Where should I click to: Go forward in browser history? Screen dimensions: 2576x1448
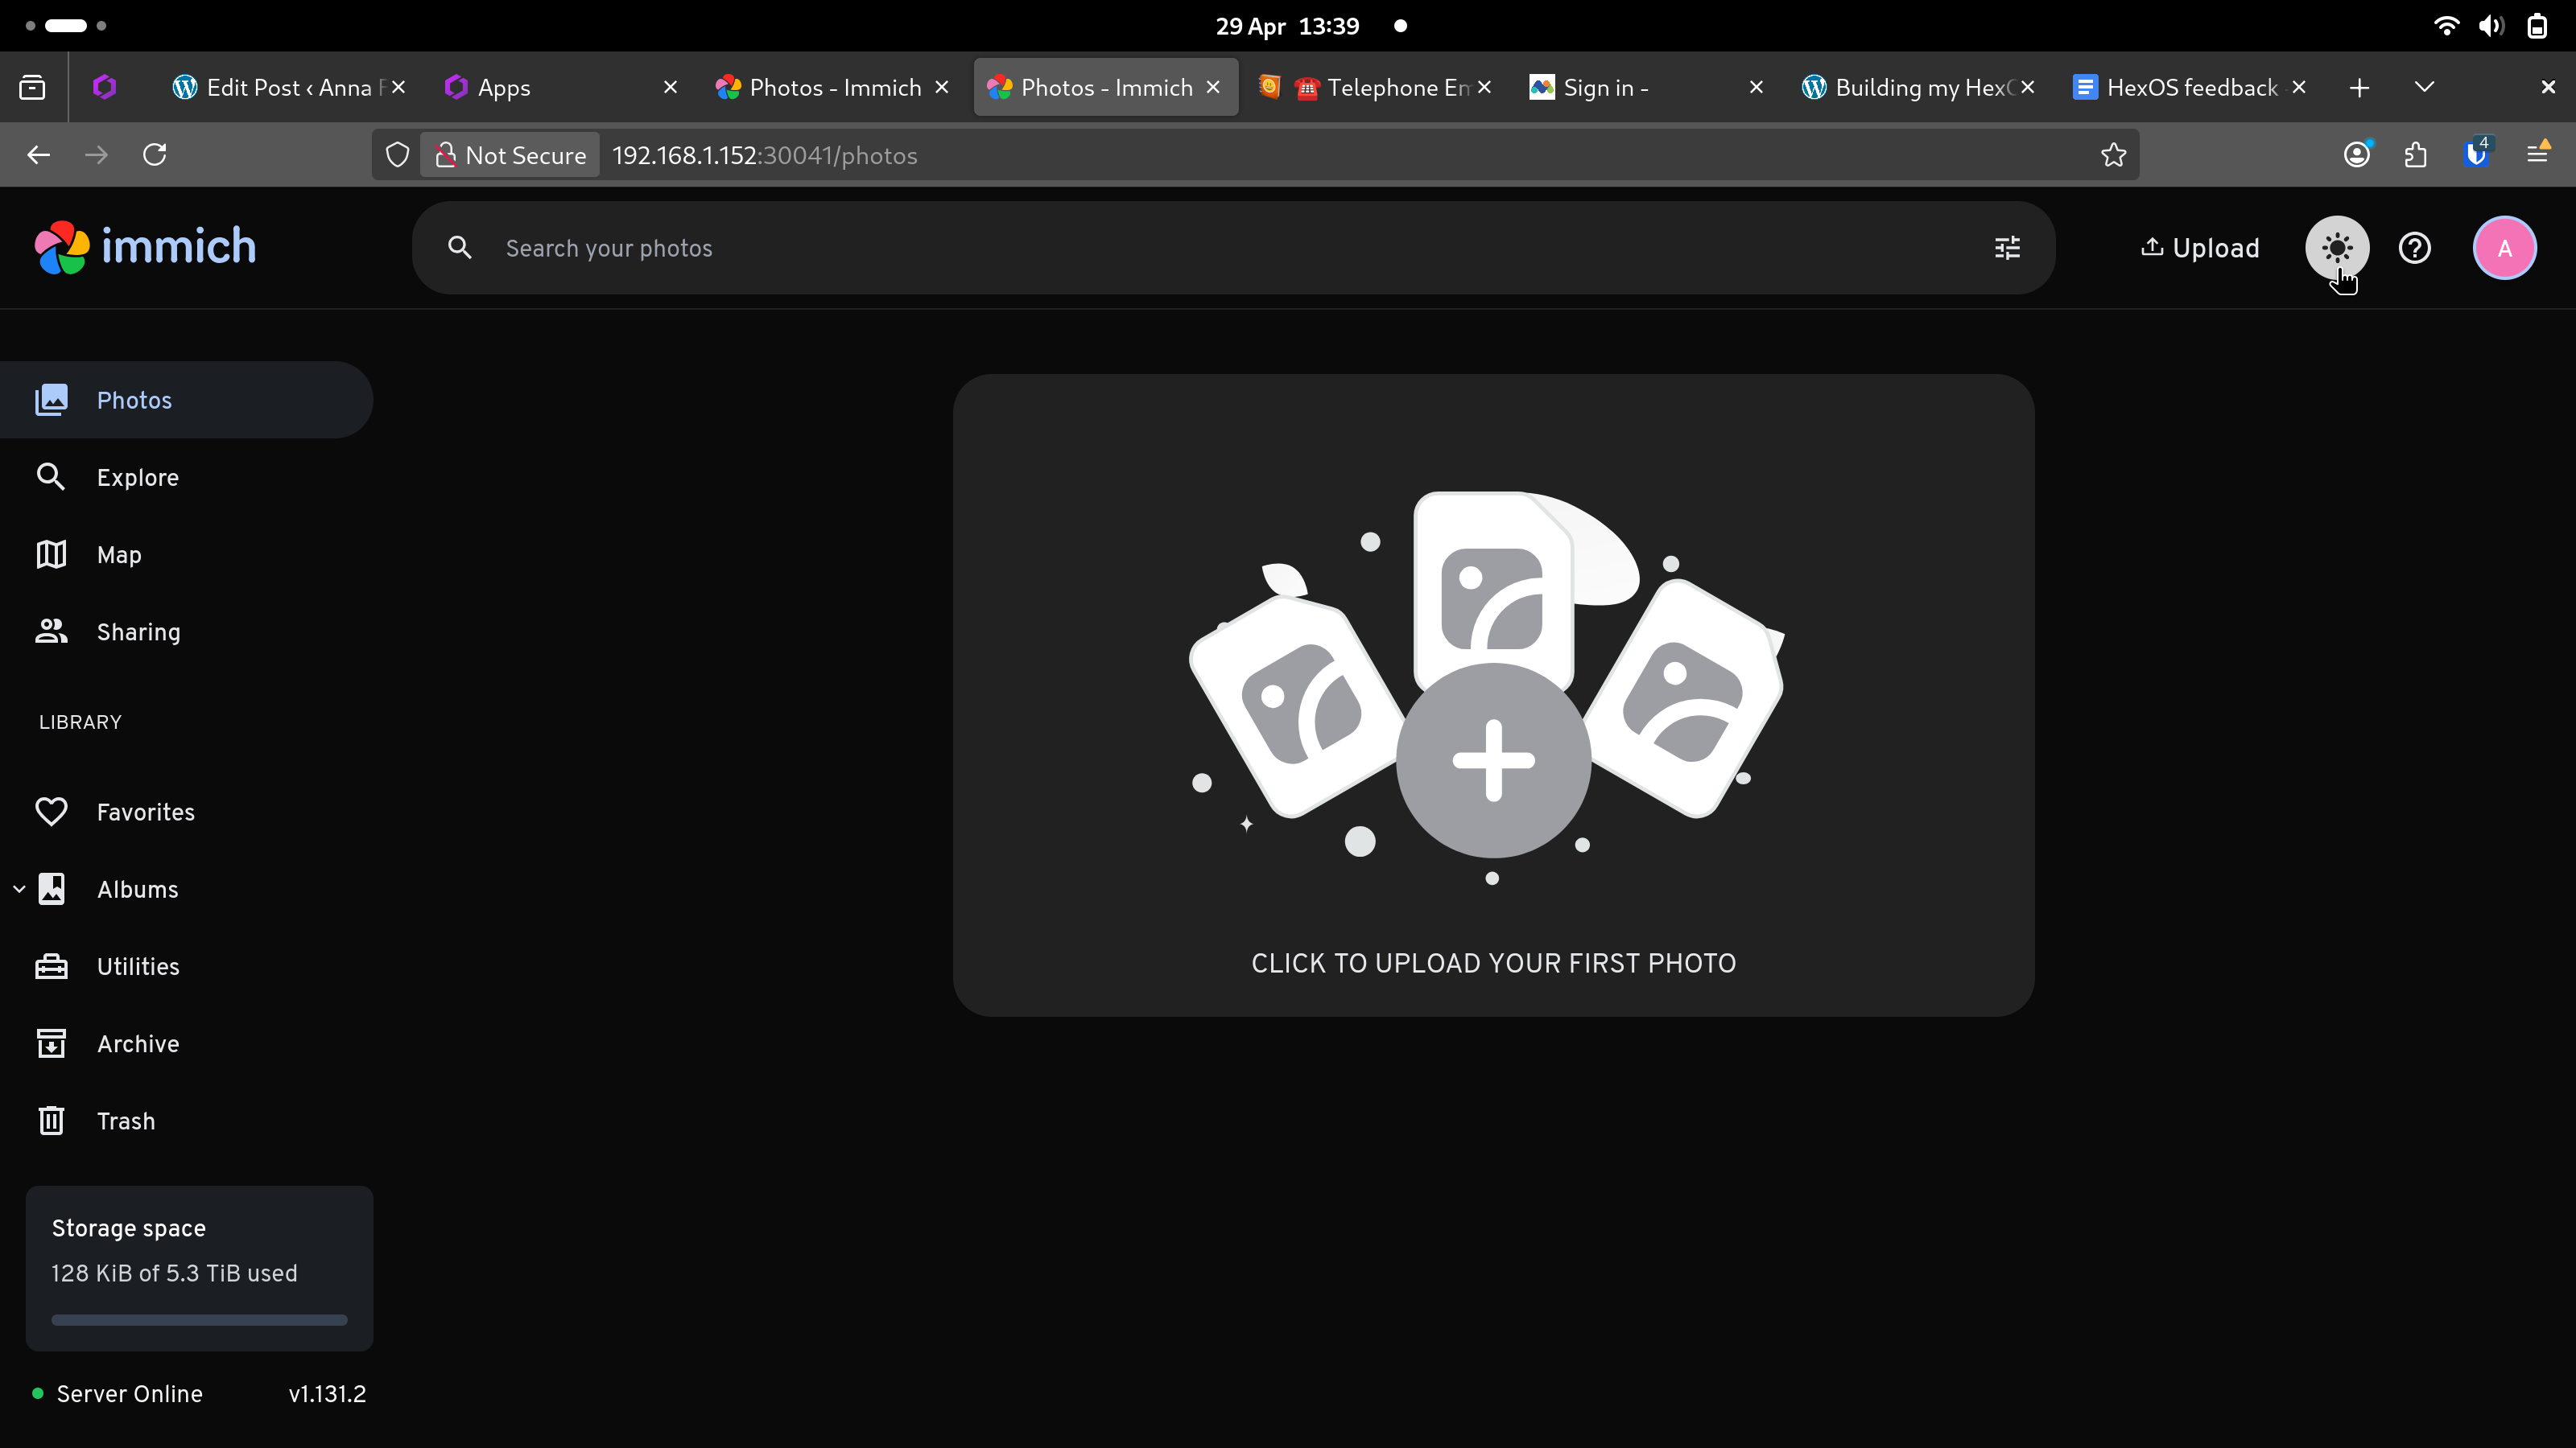point(96,155)
